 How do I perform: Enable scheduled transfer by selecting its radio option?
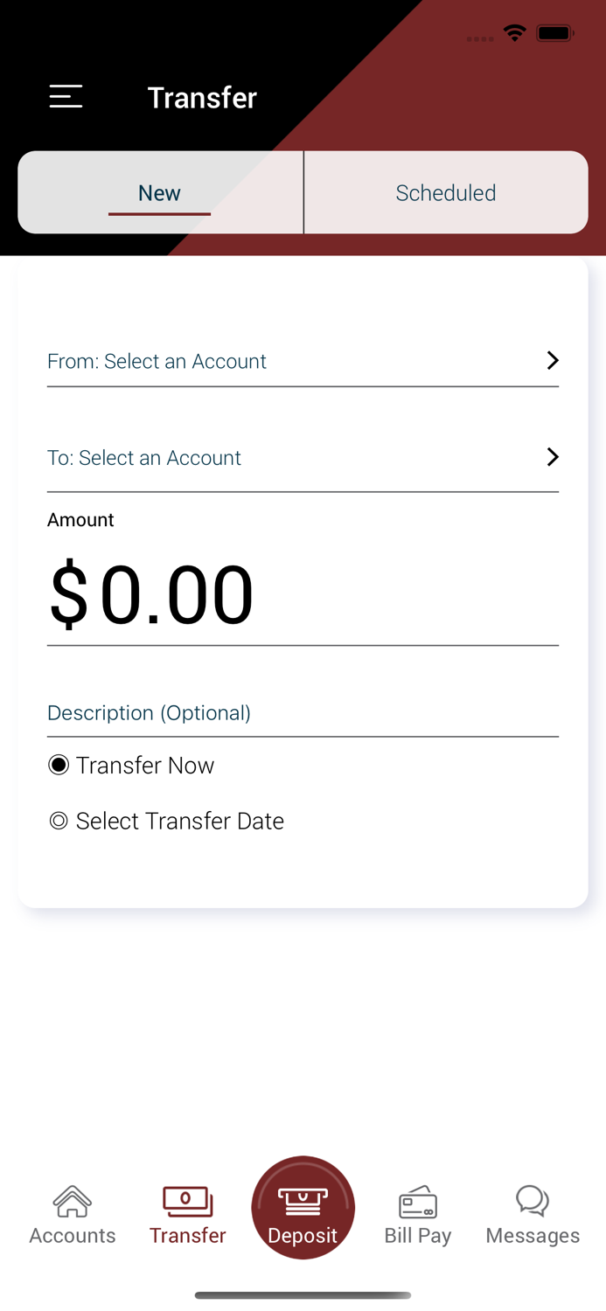[x=59, y=820]
